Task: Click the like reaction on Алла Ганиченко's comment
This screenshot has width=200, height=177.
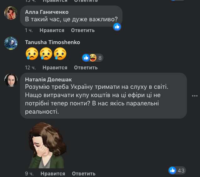Action: (x=117, y=27)
